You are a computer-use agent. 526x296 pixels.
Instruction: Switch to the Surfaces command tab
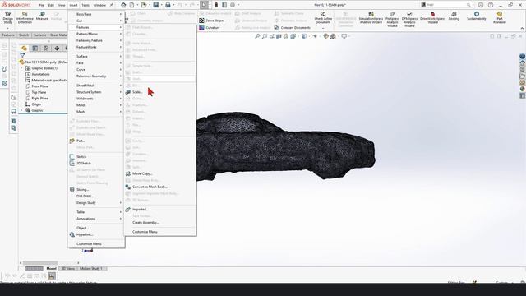tap(40, 35)
